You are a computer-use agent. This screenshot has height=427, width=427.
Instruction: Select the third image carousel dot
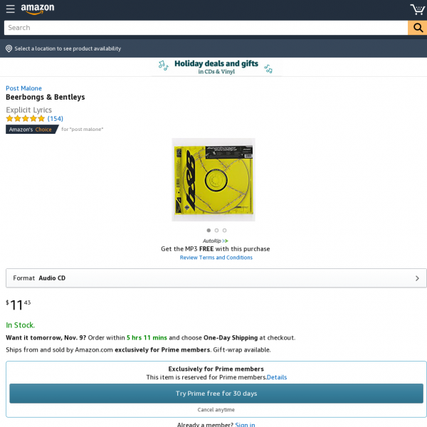click(224, 231)
